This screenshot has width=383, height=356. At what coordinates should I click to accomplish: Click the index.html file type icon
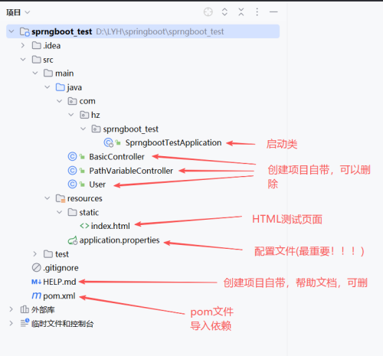point(84,226)
